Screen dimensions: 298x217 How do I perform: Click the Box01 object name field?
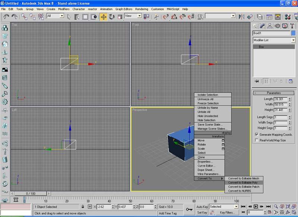point(272,33)
